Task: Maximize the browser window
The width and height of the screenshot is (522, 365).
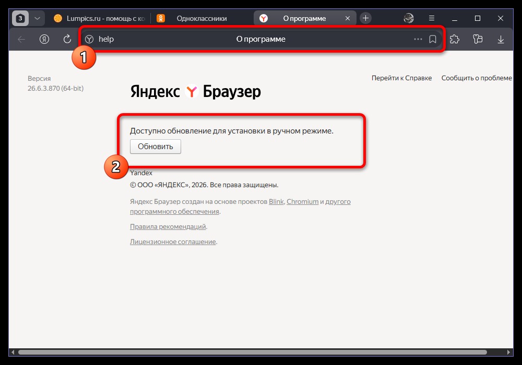Action: [478, 18]
